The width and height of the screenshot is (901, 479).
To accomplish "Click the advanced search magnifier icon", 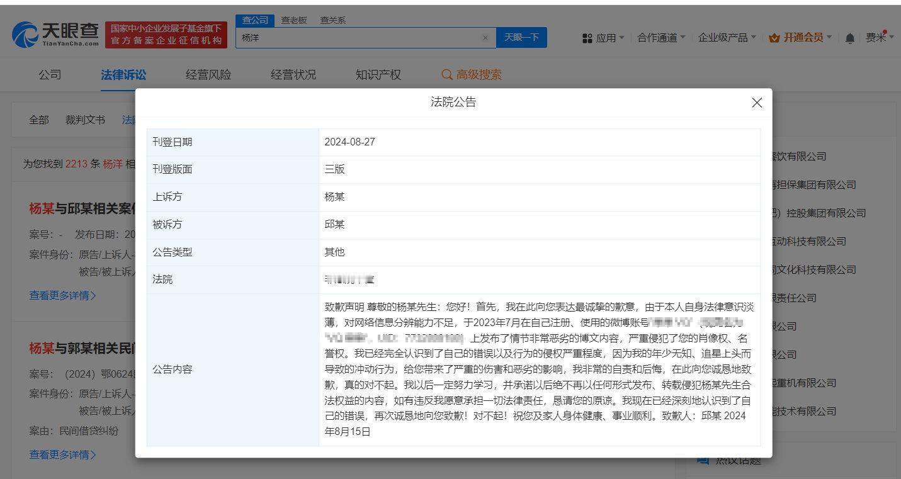I will (x=446, y=75).
